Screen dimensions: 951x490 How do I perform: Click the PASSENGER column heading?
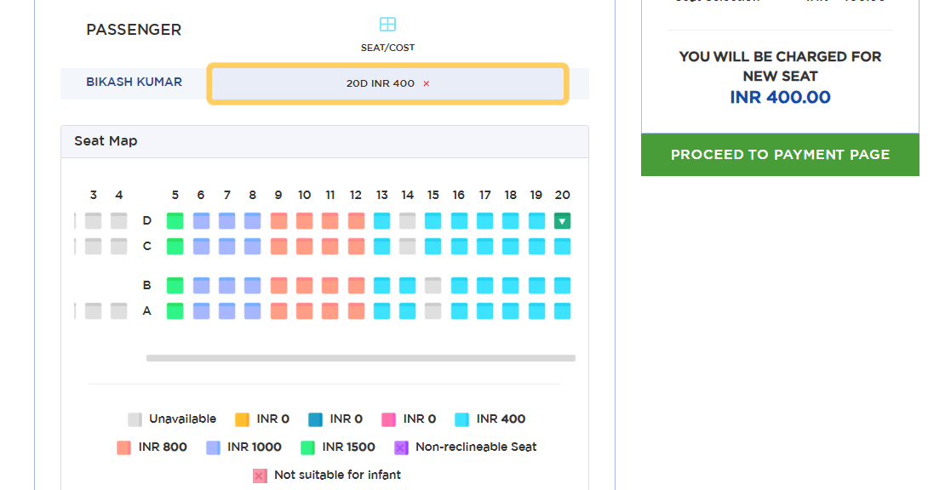(134, 30)
